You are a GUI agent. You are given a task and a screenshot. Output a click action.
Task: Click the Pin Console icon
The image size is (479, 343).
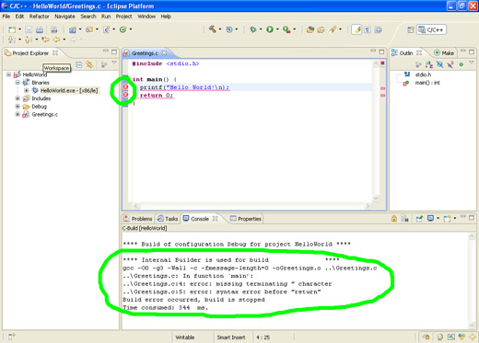(x=419, y=218)
